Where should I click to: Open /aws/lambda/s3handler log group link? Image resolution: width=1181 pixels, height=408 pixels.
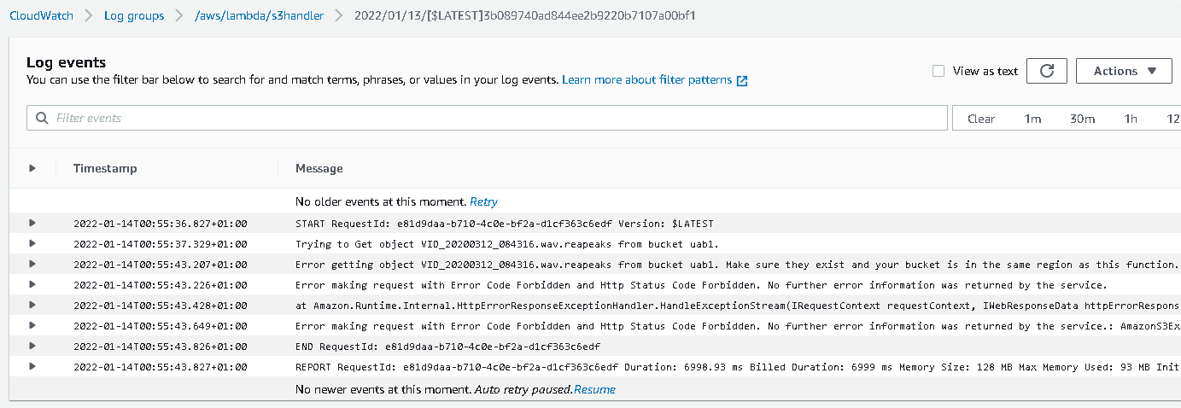click(x=260, y=15)
